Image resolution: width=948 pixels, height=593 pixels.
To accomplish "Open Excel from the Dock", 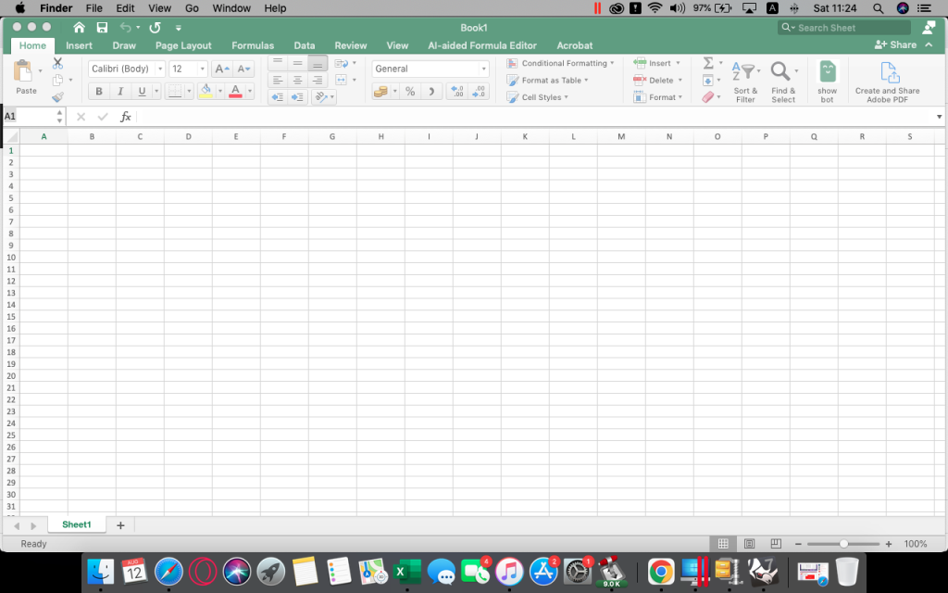I will coord(407,571).
